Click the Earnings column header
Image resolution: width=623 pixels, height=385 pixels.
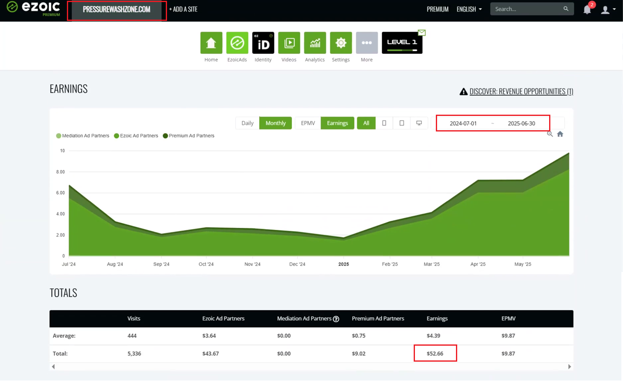click(x=437, y=319)
